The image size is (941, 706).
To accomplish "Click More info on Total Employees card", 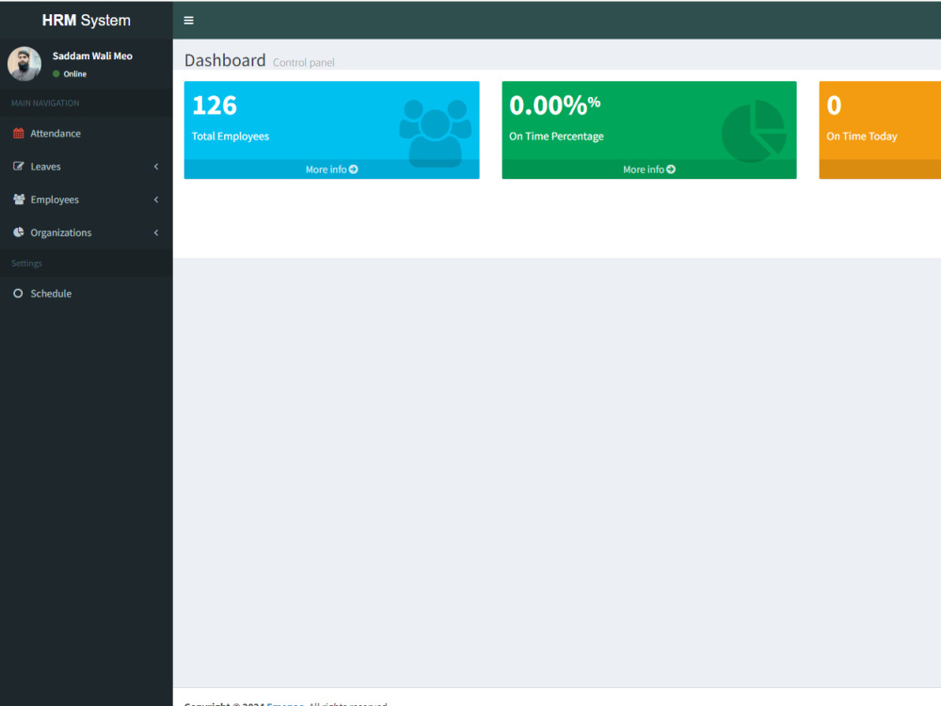I will pos(331,169).
